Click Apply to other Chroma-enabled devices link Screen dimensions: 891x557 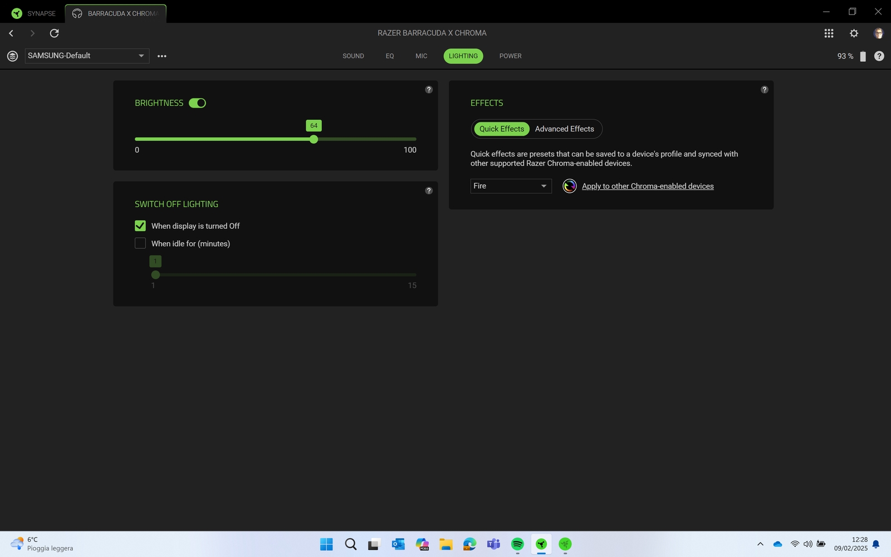tap(648, 186)
